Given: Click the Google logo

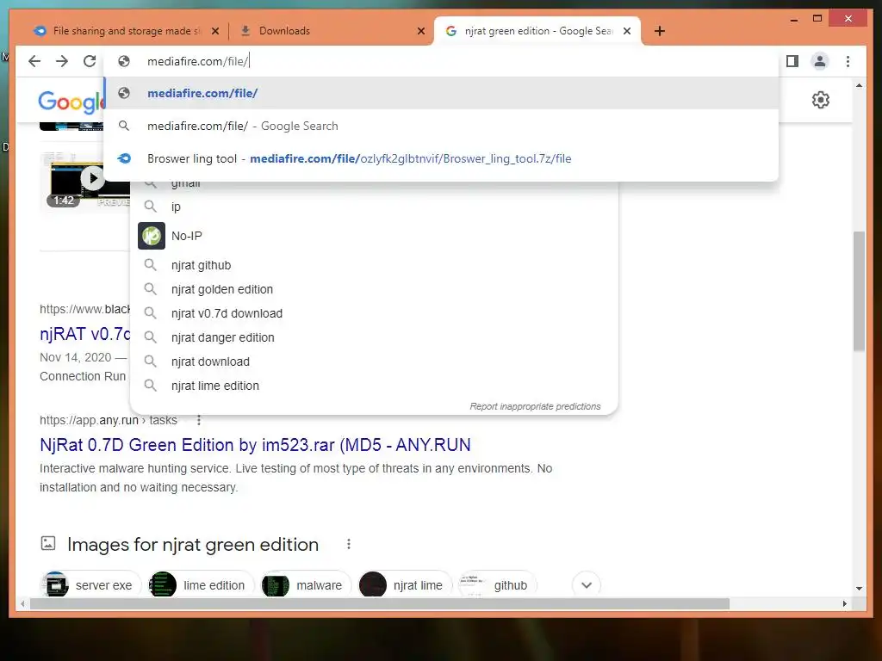Looking at the screenshot, I should [x=71, y=102].
